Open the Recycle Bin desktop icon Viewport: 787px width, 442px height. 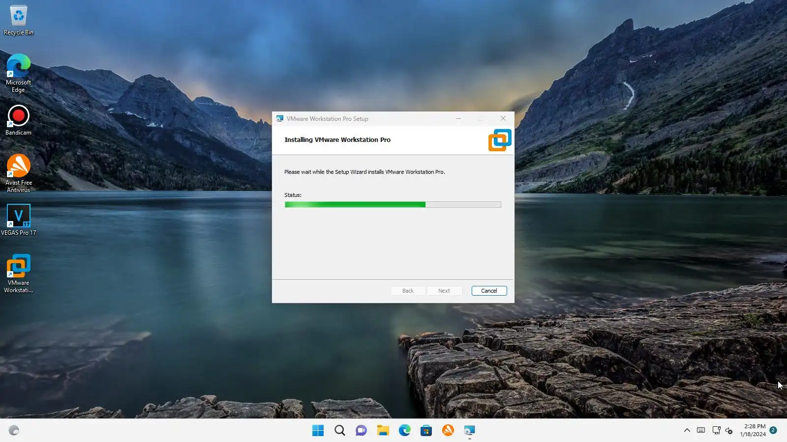[x=19, y=21]
